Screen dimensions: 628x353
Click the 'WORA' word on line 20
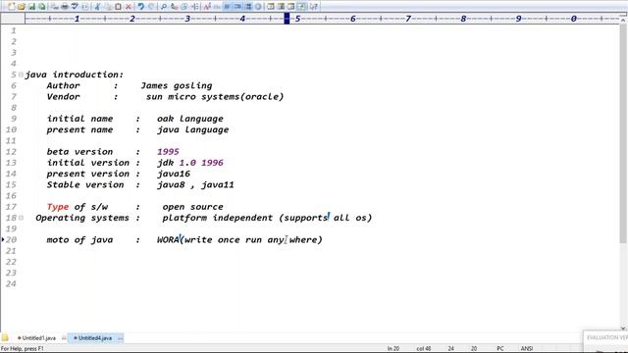coord(168,239)
